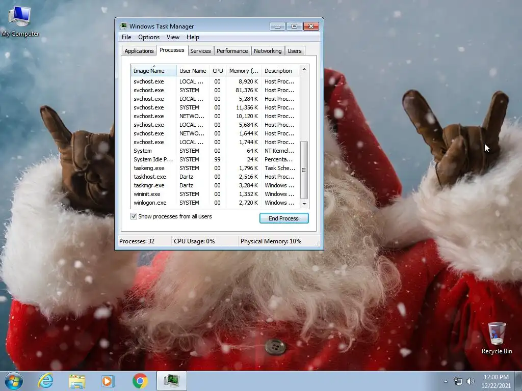Sort by the Description column header
Image resolution: width=522 pixels, height=391 pixels.
click(281, 70)
